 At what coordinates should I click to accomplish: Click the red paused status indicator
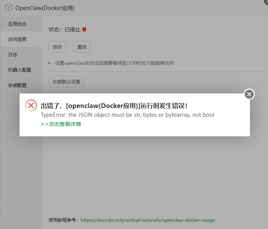(x=84, y=29)
